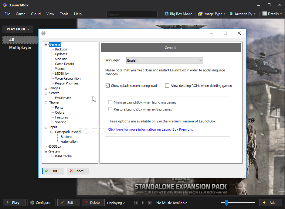The width and height of the screenshot is (285, 209).
Task: Select Features under Theme
Action: [62, 117]
